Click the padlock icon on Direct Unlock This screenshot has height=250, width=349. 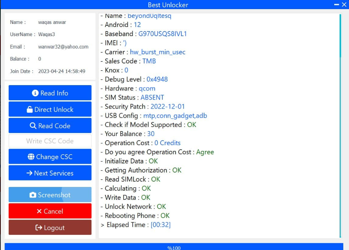(30, 109)
